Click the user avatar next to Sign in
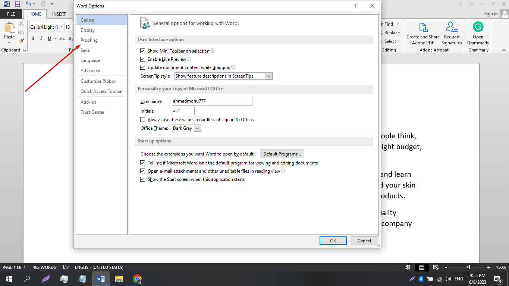Viewport: 509px width, 286px height. 504,14
